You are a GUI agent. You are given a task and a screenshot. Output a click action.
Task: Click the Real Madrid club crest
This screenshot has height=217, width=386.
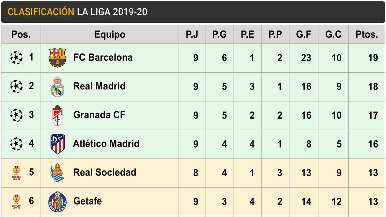tap(58, 86)
